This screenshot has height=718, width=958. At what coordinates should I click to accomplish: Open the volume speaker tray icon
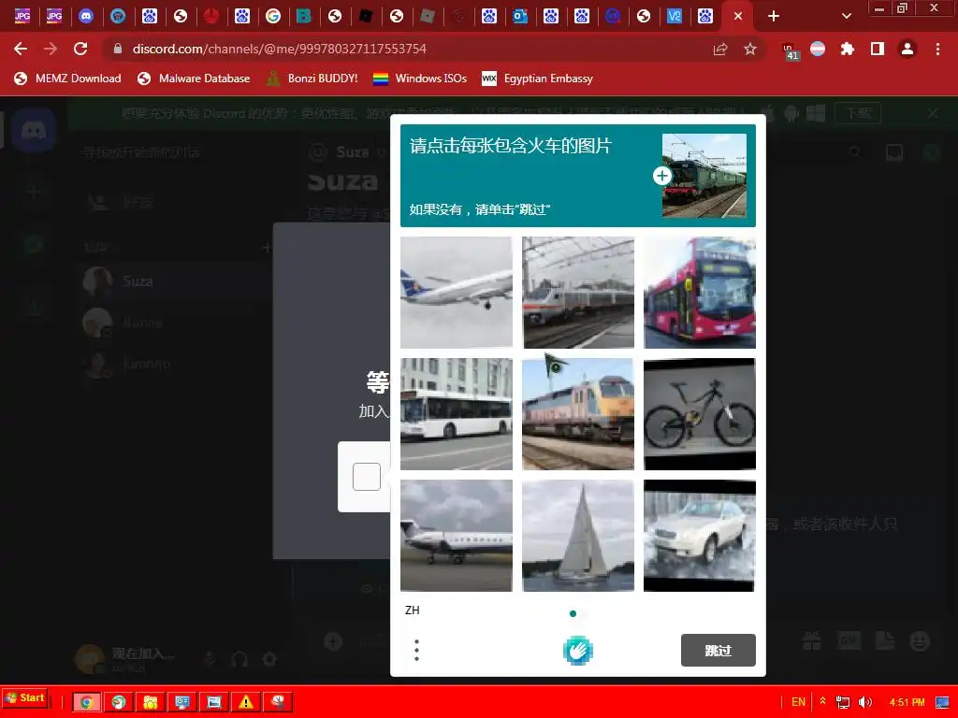865,702
